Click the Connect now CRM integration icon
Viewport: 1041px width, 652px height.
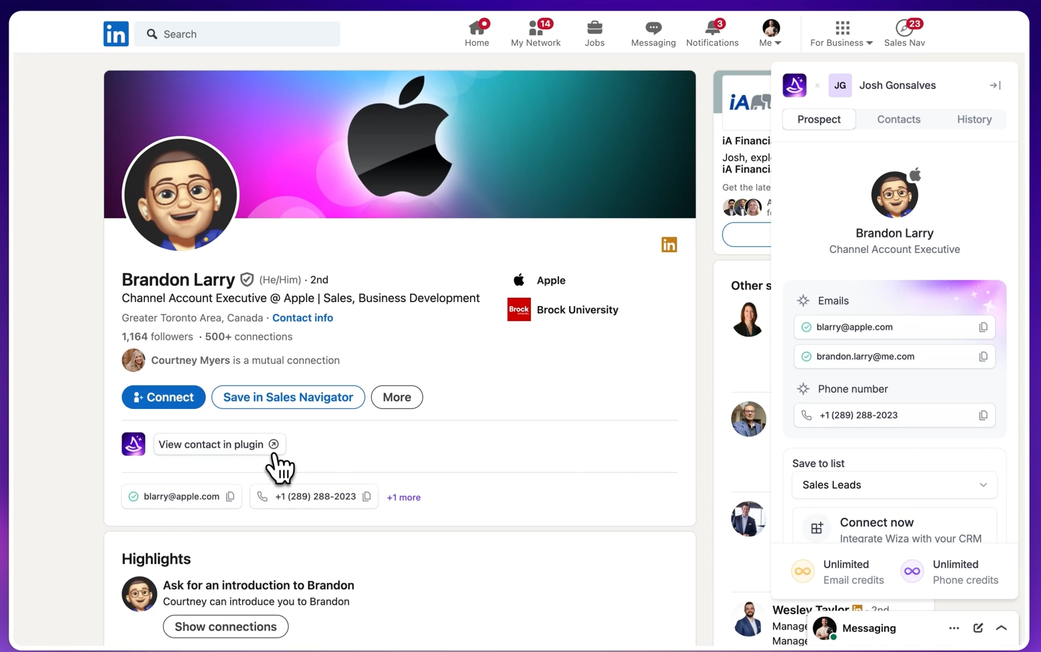coord(817,529)
